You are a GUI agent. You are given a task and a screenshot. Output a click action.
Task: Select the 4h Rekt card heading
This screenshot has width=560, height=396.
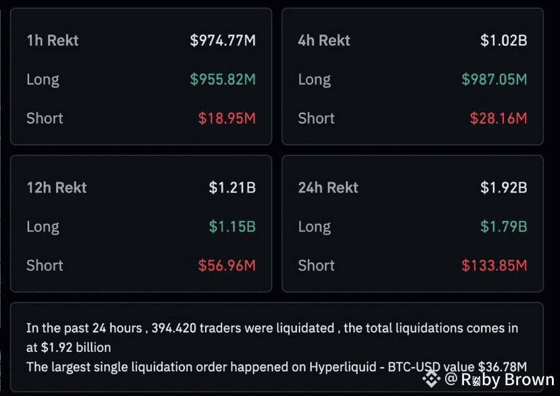click(324, 41)
